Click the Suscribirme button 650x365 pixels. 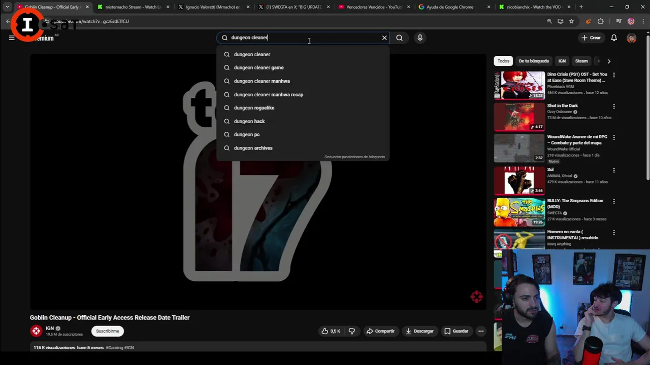click(108, 331)
